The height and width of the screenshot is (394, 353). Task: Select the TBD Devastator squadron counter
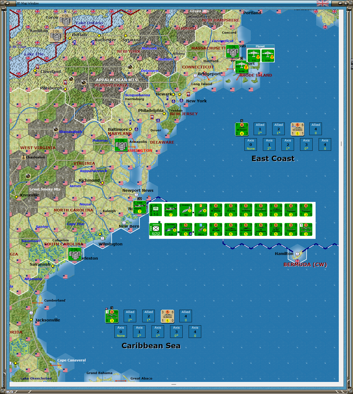(x=186, y=210)
